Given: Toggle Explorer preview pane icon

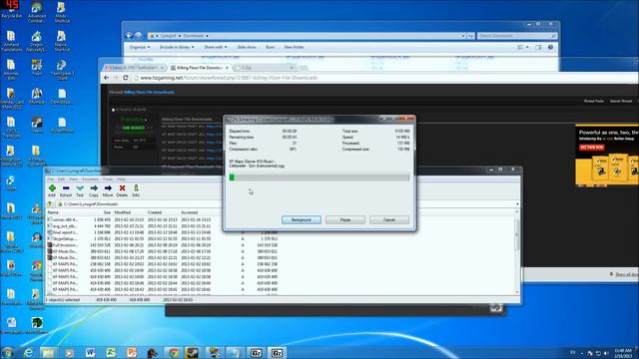Looking at the screenshot, I should pos(538,47).
